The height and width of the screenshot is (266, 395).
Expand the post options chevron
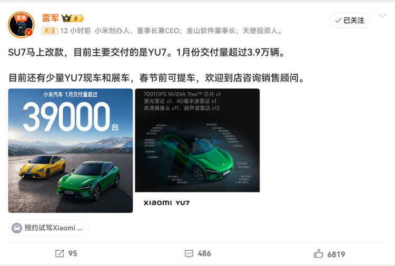(x=383, y=16)
